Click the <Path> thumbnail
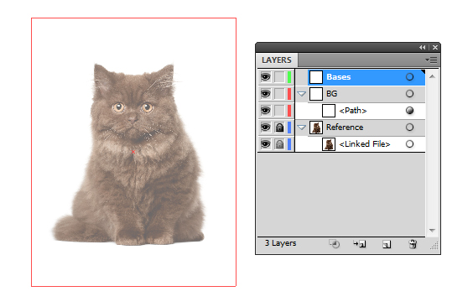Image resolution: width=473 pixels, height=307 pixels. coord(329,111)
